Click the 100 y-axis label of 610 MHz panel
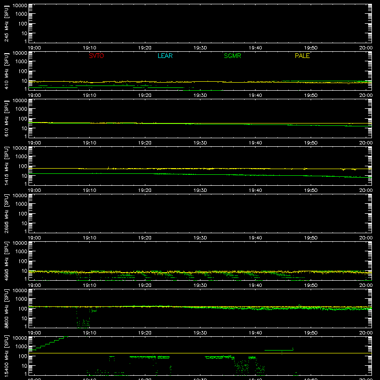380x380 pixels. (x=23, y=119)
